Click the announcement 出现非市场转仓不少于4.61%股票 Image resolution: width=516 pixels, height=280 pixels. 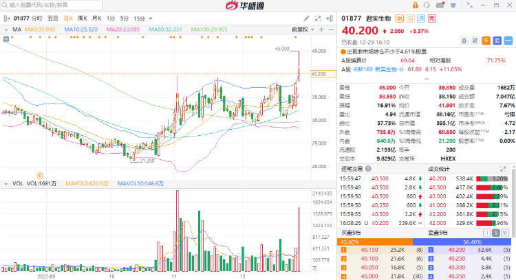pos(387,51)
